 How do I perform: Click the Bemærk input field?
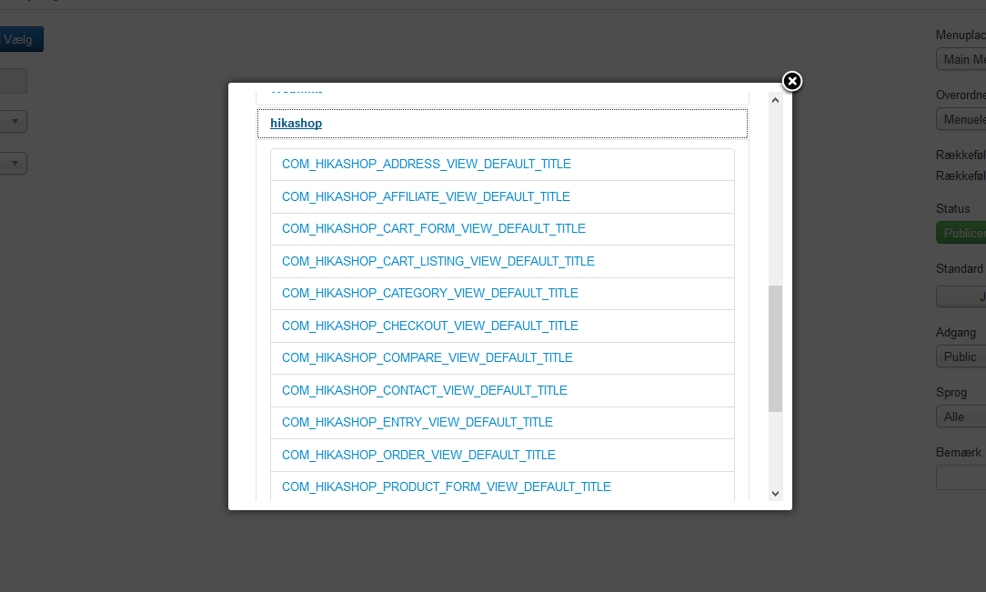click(961, 477)
